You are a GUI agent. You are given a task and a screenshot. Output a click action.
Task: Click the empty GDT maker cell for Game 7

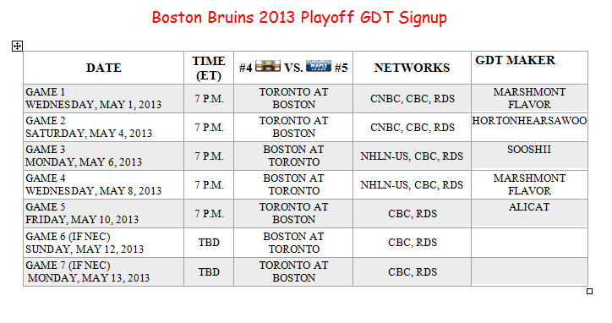click(530, 271)
